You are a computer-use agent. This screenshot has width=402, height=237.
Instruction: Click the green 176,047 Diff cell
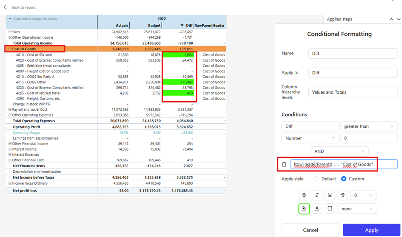click(x=178, y=82)
